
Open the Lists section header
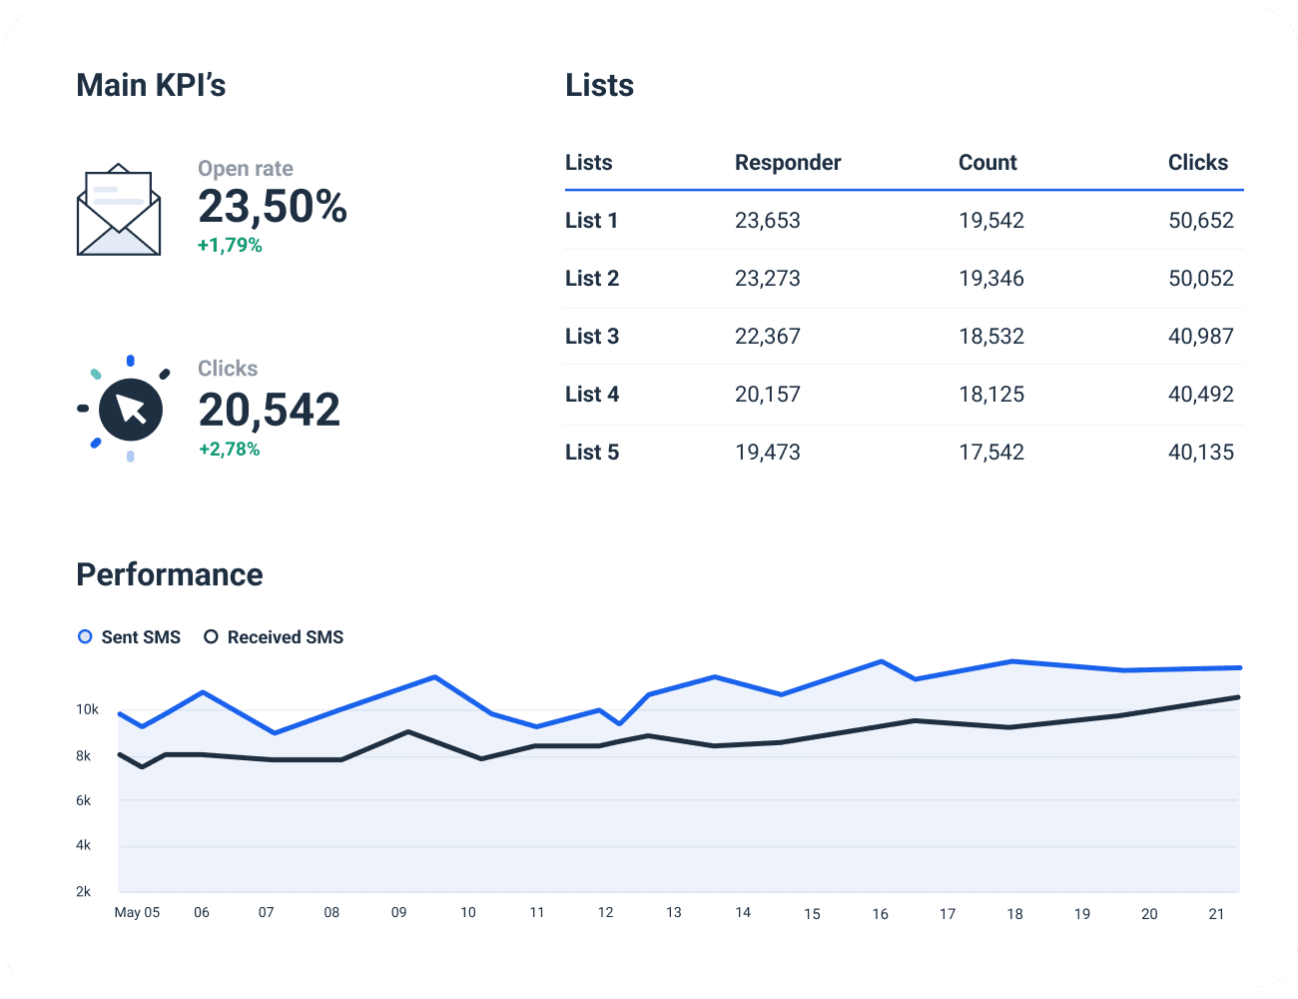[x=599, y=85]
